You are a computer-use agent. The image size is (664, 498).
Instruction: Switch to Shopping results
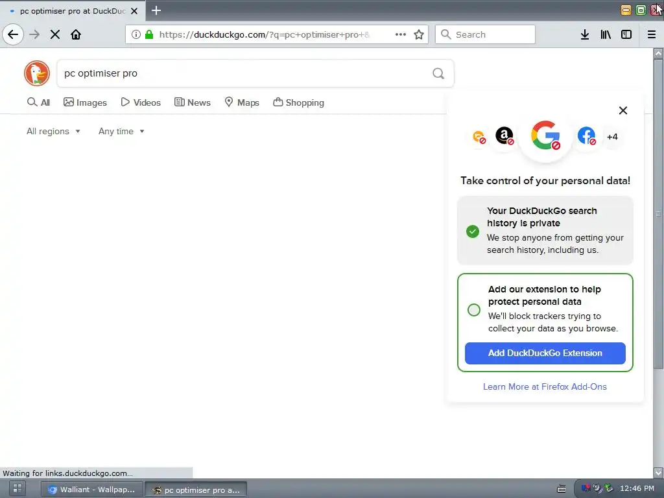(x=298, y=102)
